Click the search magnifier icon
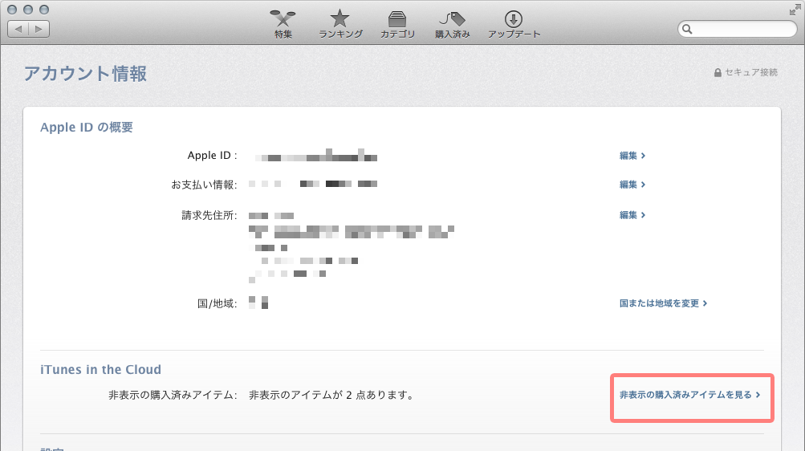The height and width of the screenshot is (451, 805). tap(687, 29)
